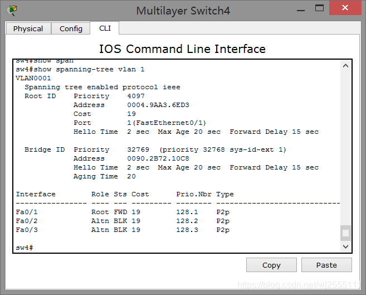The height and width of the screenshot is (295, 366).
Task: Select the CLI tab
Action: (105, 28)
